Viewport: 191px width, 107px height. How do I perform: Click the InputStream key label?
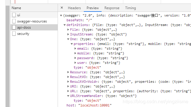81,34
